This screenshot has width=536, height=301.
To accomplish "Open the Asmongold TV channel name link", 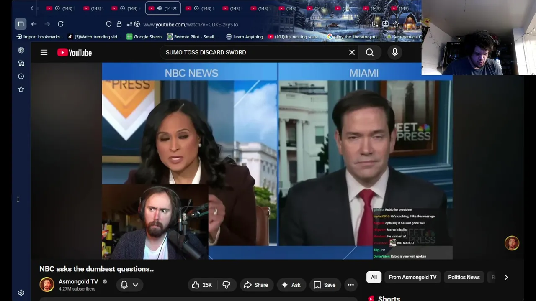I will pos(78,281).
